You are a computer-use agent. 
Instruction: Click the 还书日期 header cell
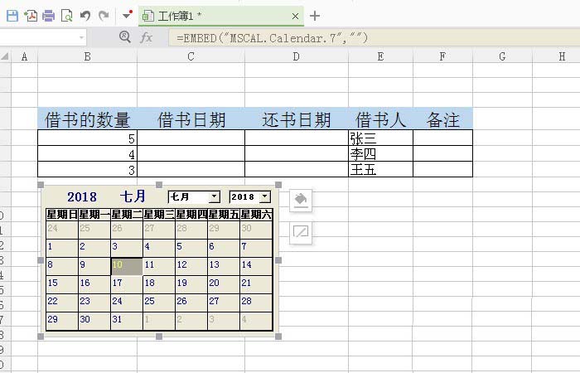[297, 119]
